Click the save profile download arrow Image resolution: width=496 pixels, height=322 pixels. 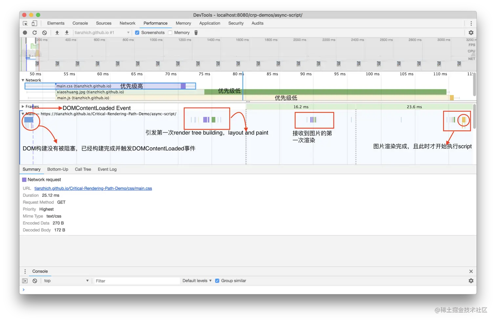tap(67, 33)
